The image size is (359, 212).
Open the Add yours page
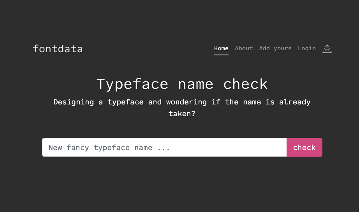point(275,48)
